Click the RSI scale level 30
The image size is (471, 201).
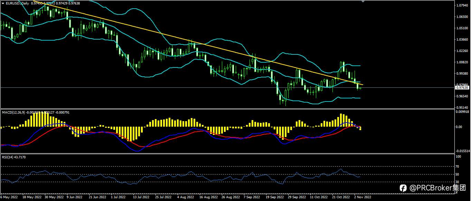[458, 182]
